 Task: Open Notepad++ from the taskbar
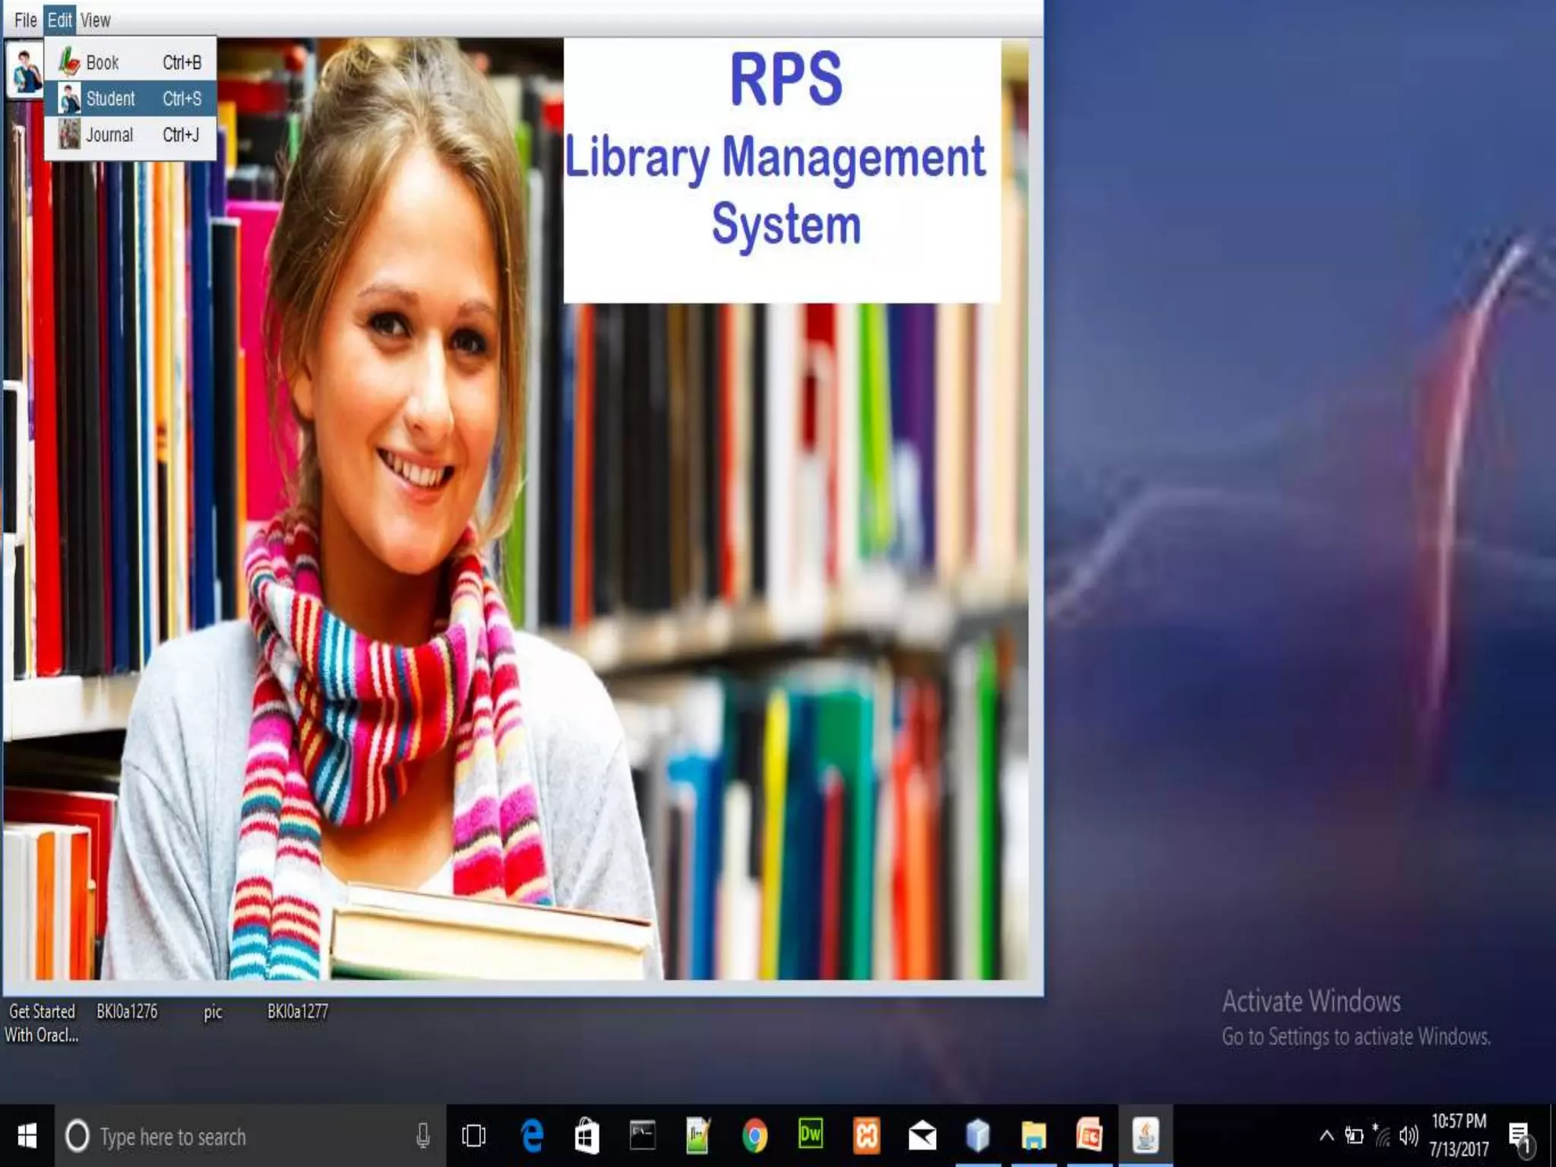698,1137
